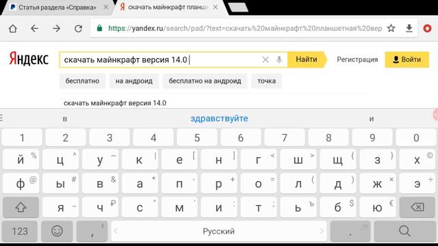Tap the letter key ь
The height and width of the screenshot is (246, 438).
point(298,207)
